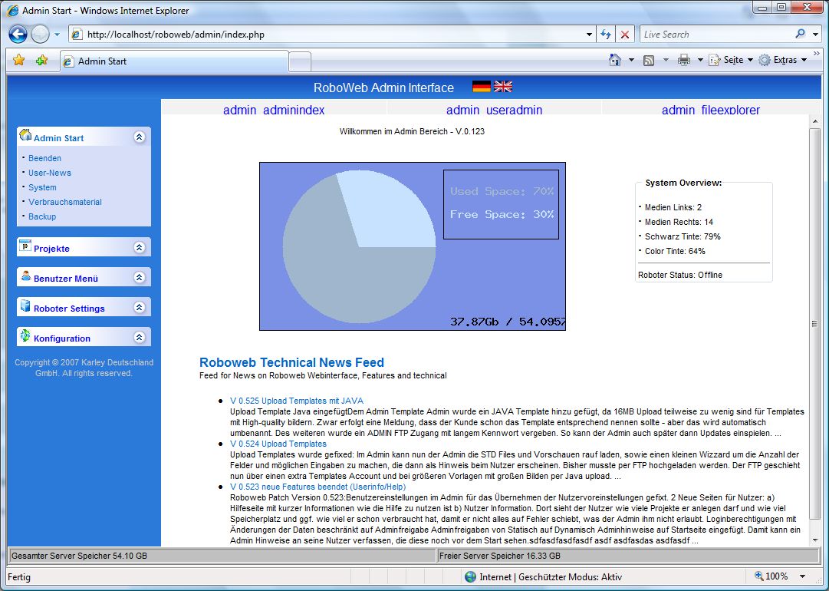Click the Beenden link

click(45, 158)
